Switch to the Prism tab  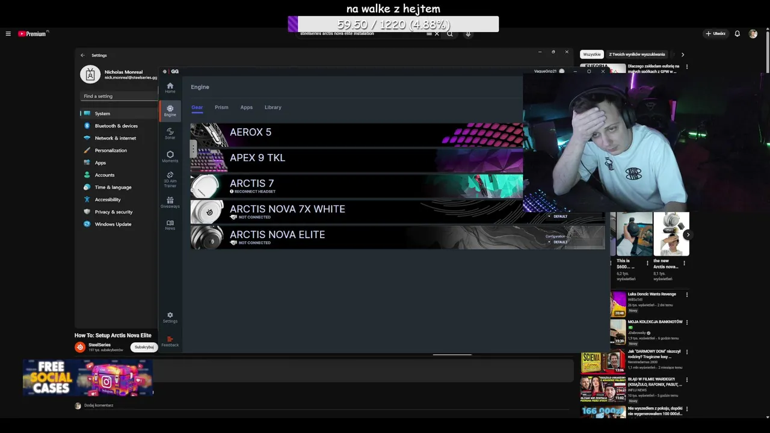pyautogui.click(x=221, y=108)
